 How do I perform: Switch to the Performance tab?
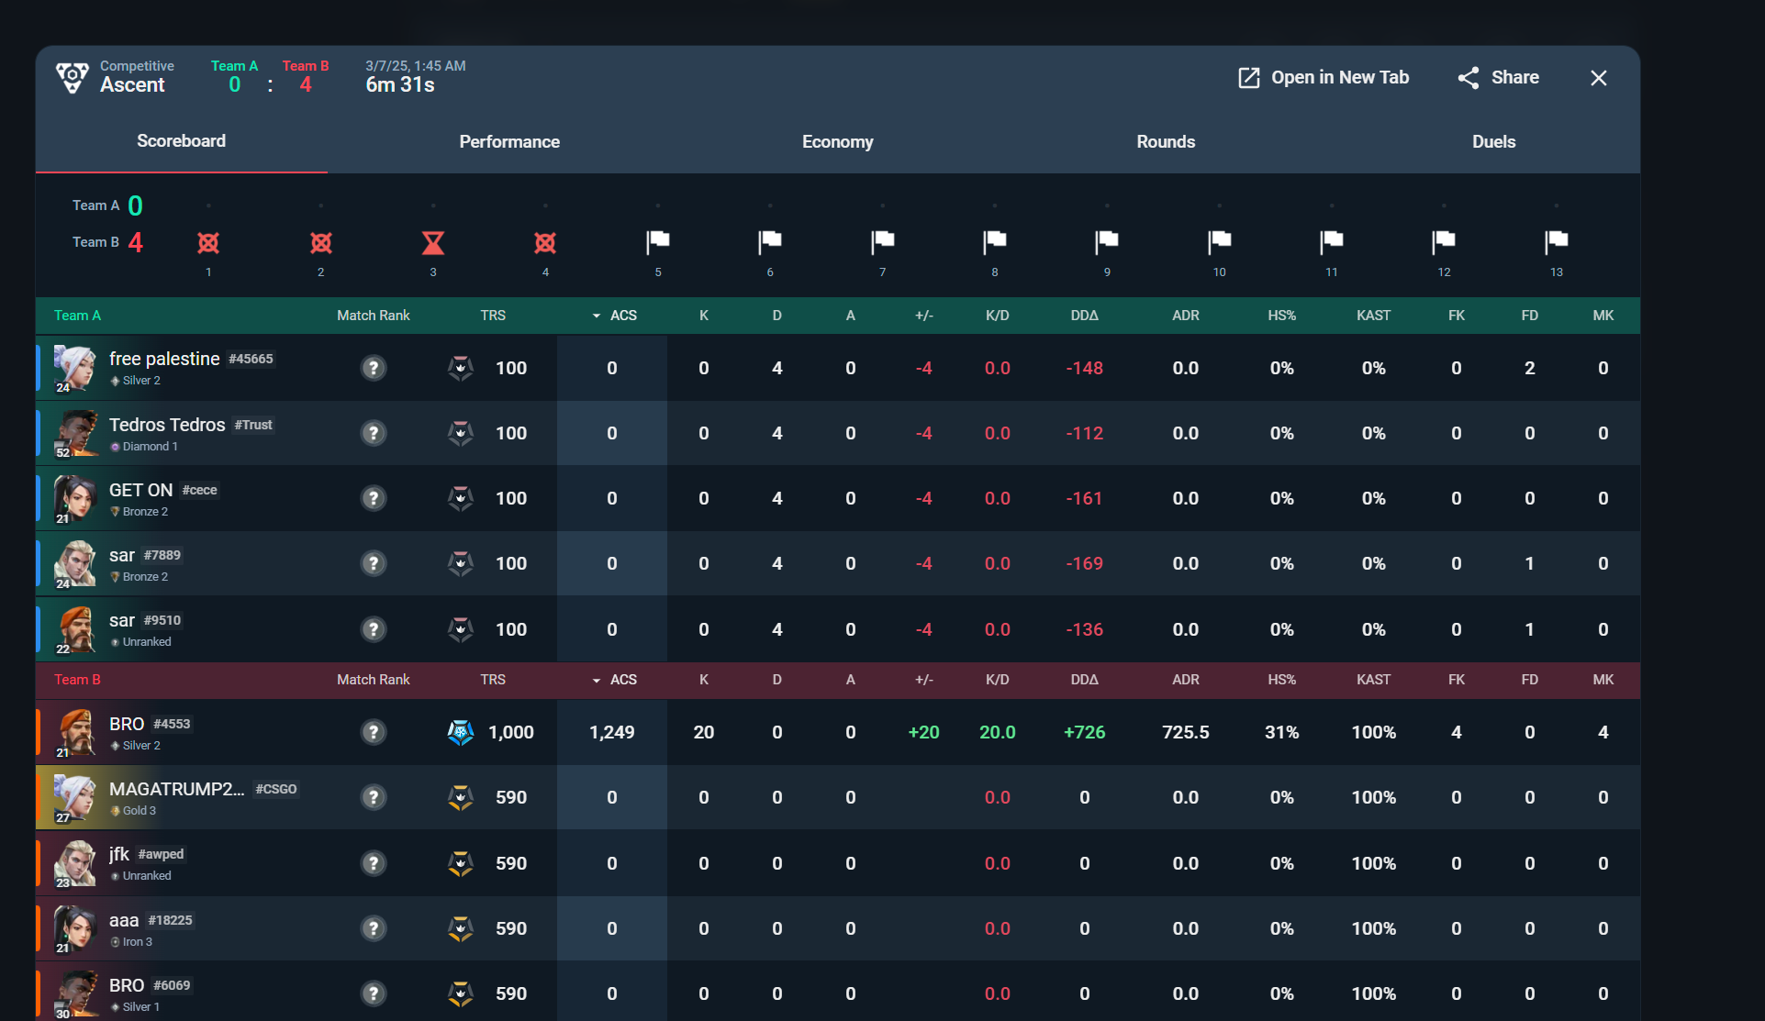[x=509, y=142]
